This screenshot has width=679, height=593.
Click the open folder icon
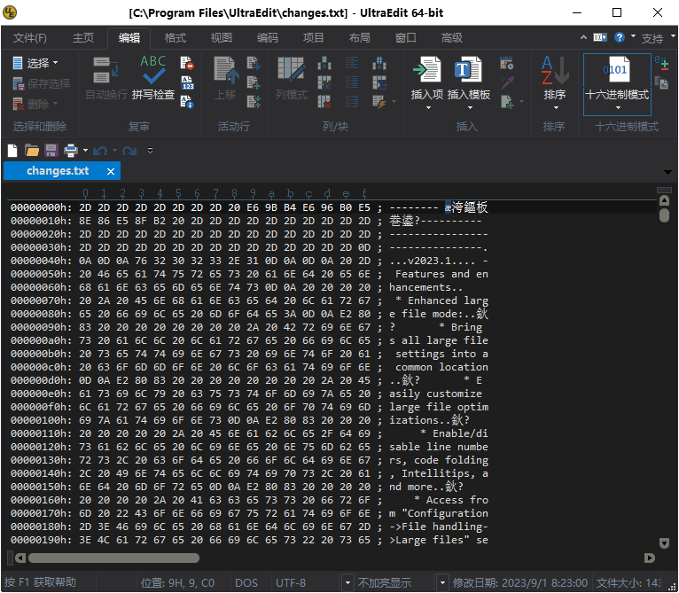point(32,151)
